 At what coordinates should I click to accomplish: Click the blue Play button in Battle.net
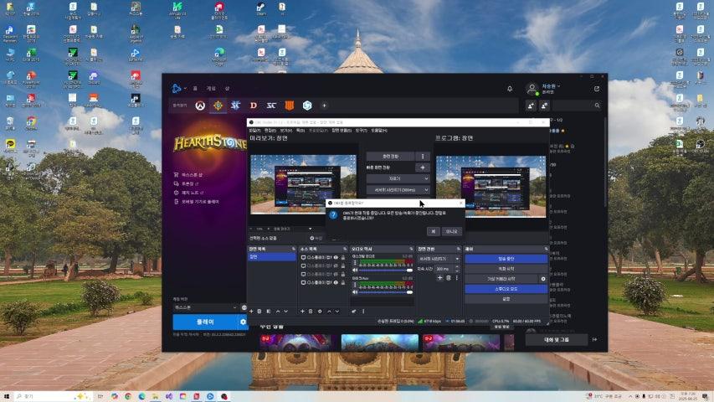[x=205, y=322]
